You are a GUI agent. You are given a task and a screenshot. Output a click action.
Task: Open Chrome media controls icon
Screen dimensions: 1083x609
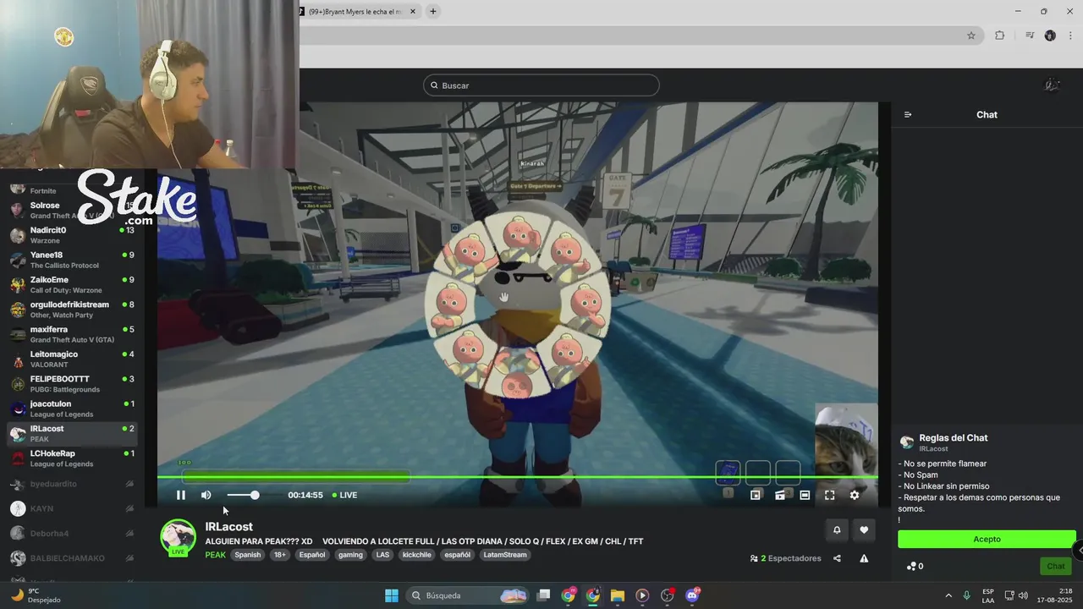(1030, 36)
